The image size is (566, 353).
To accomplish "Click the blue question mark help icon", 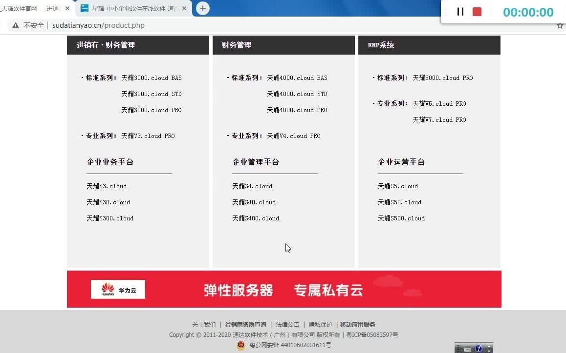I will [x=479, y=348].
